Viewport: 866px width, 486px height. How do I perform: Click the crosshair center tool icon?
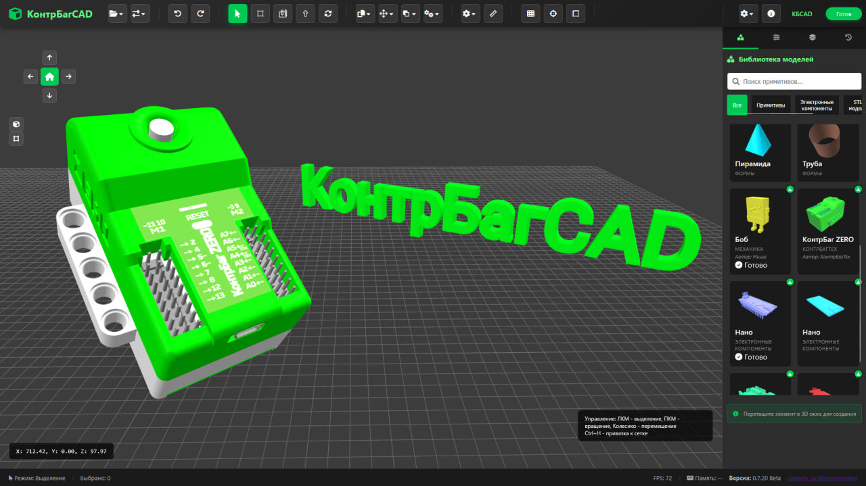(x=553, y=14)
